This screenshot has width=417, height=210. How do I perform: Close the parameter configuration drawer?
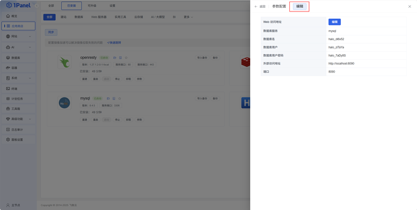coord(410,7)
